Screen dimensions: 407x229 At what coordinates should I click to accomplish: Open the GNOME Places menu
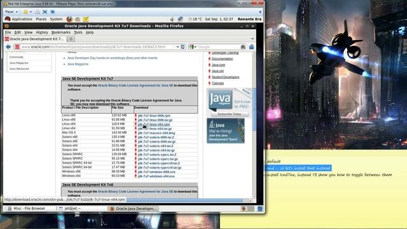41,19
